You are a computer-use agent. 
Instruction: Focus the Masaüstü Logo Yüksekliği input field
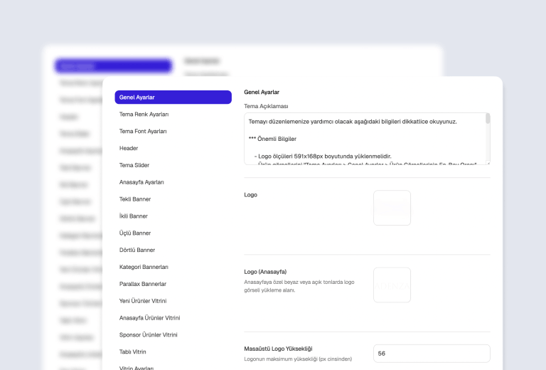click(x=432, y=354)
